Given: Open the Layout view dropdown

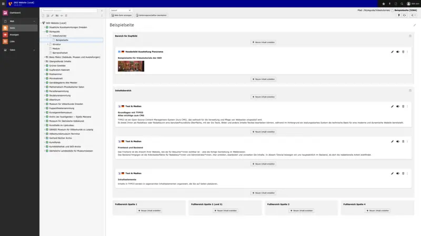Looking at the screenshot, I should click(120, 10).
